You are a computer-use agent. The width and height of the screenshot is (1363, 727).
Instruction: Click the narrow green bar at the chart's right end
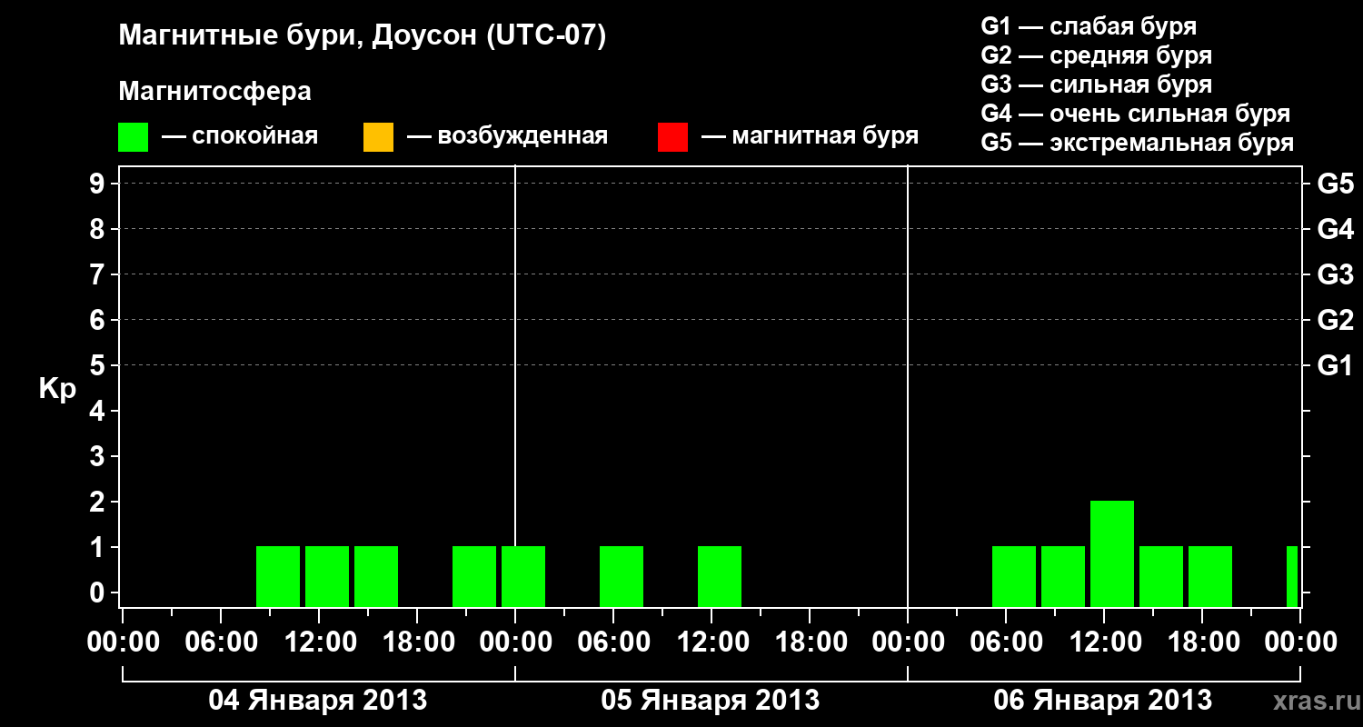(1292, 576)
